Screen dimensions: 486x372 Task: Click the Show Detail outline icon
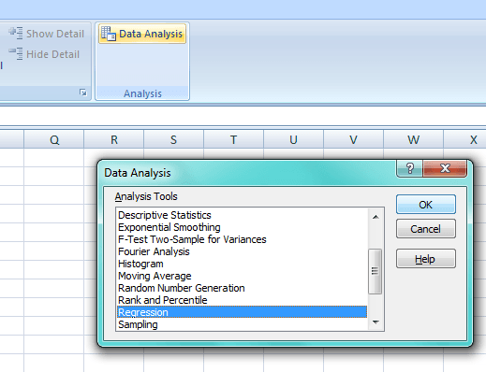point(16,33)
